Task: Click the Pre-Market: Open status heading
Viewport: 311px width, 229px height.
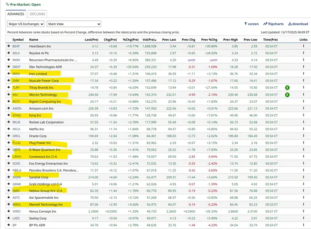Action: click(23, 4)
